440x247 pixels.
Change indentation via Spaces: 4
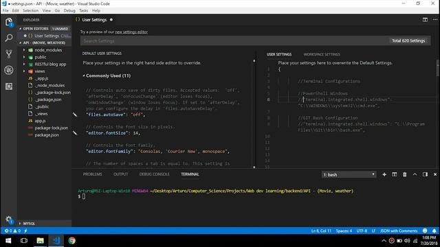tap(344, 231)
